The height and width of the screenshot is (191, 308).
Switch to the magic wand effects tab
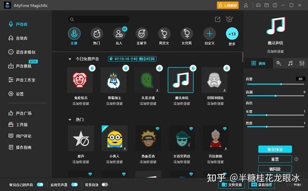[x=279, y=63]
